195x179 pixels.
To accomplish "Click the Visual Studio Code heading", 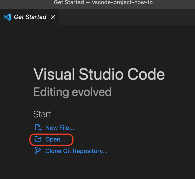I will [x=99, y=74].
